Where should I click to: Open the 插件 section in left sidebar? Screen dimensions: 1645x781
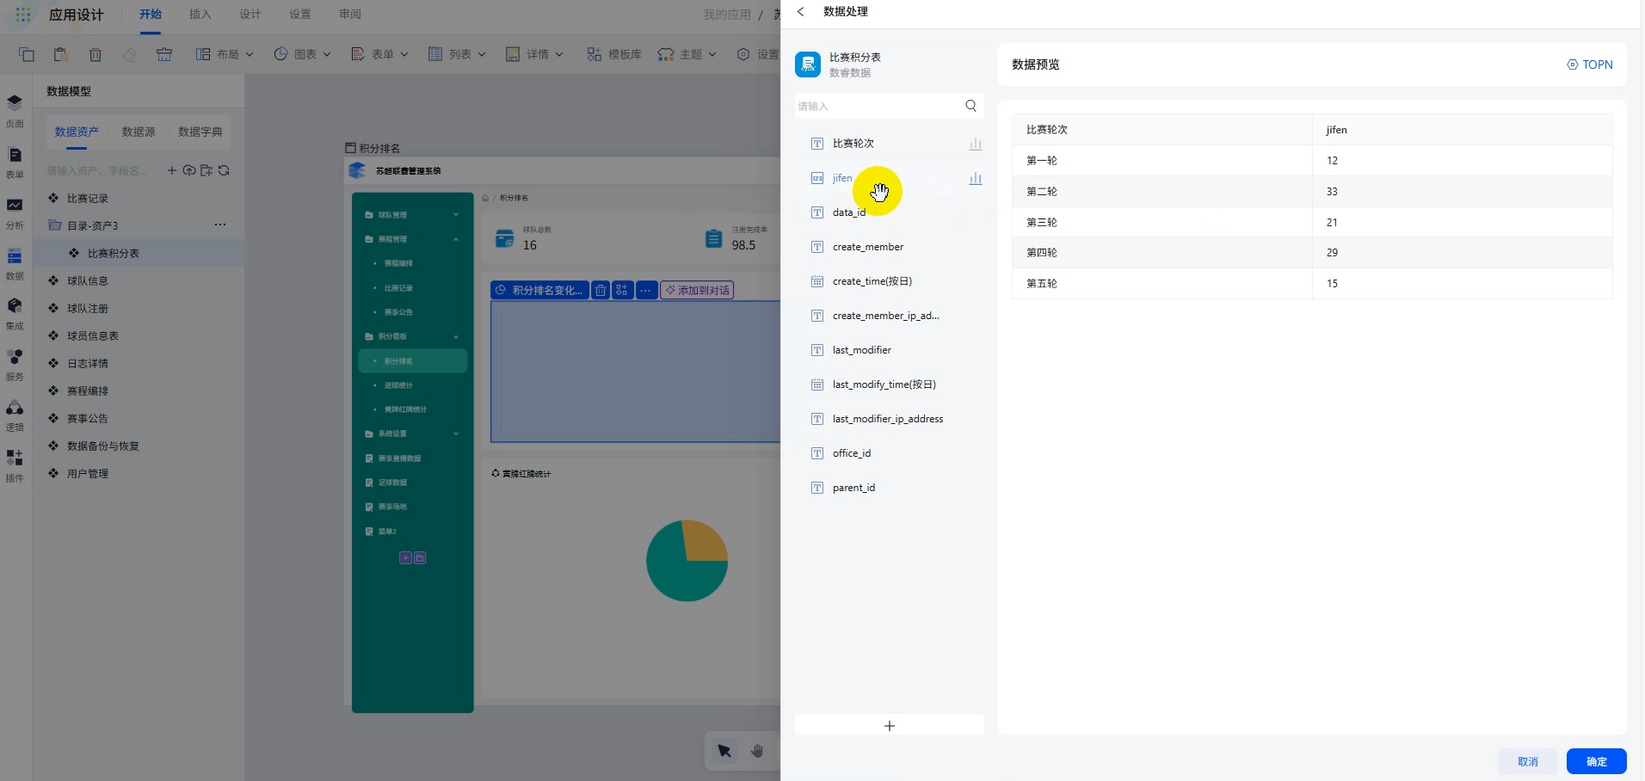[x=15, y=465]
